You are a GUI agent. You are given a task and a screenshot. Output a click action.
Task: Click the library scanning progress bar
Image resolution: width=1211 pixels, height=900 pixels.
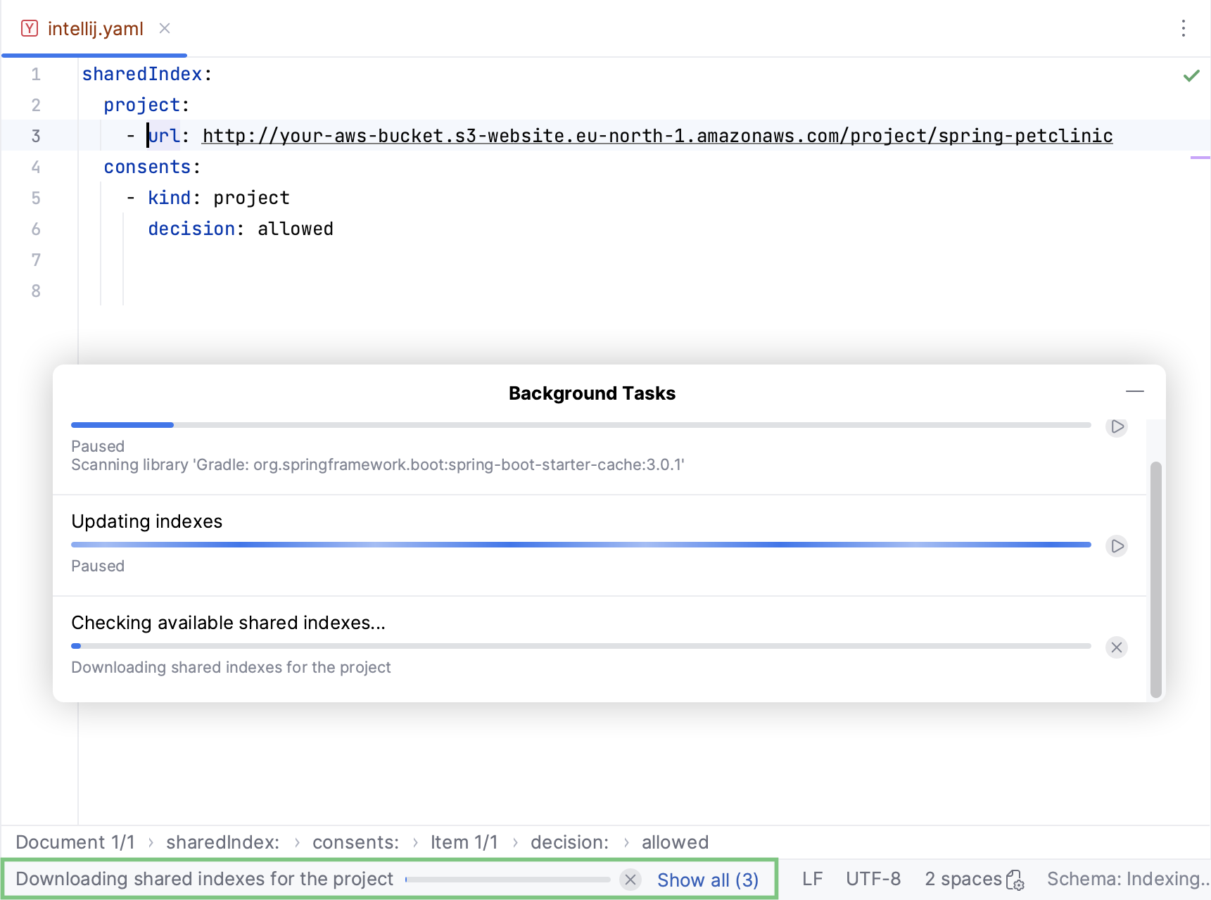tap(581, 425)
